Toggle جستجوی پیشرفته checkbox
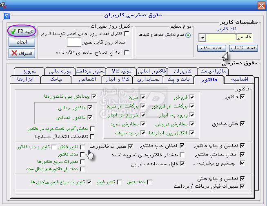The image size is (267, 206). click(243, 163)
